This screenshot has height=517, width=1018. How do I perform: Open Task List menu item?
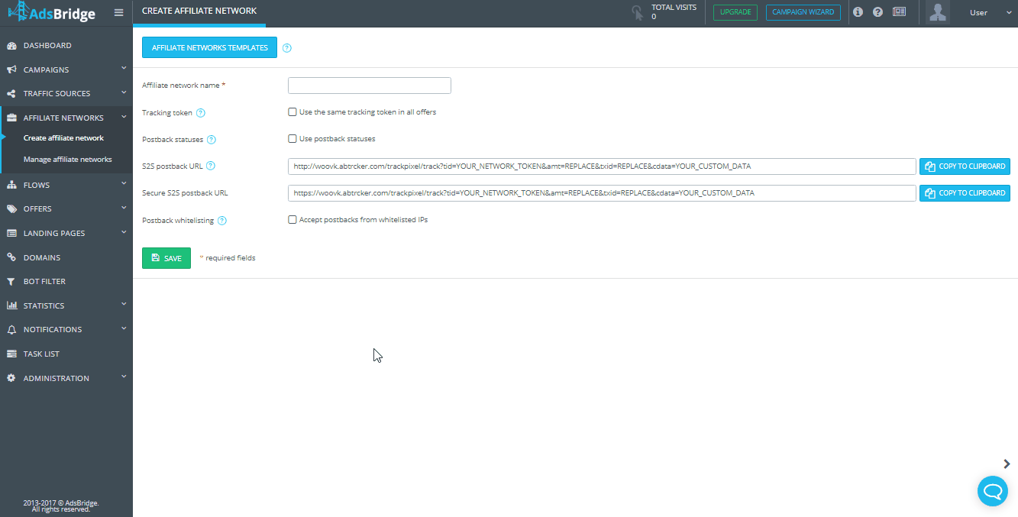41,354
